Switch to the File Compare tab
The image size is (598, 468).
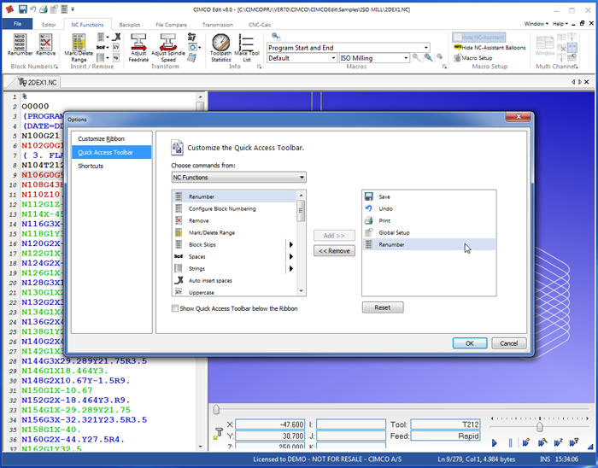coord(171,25)
